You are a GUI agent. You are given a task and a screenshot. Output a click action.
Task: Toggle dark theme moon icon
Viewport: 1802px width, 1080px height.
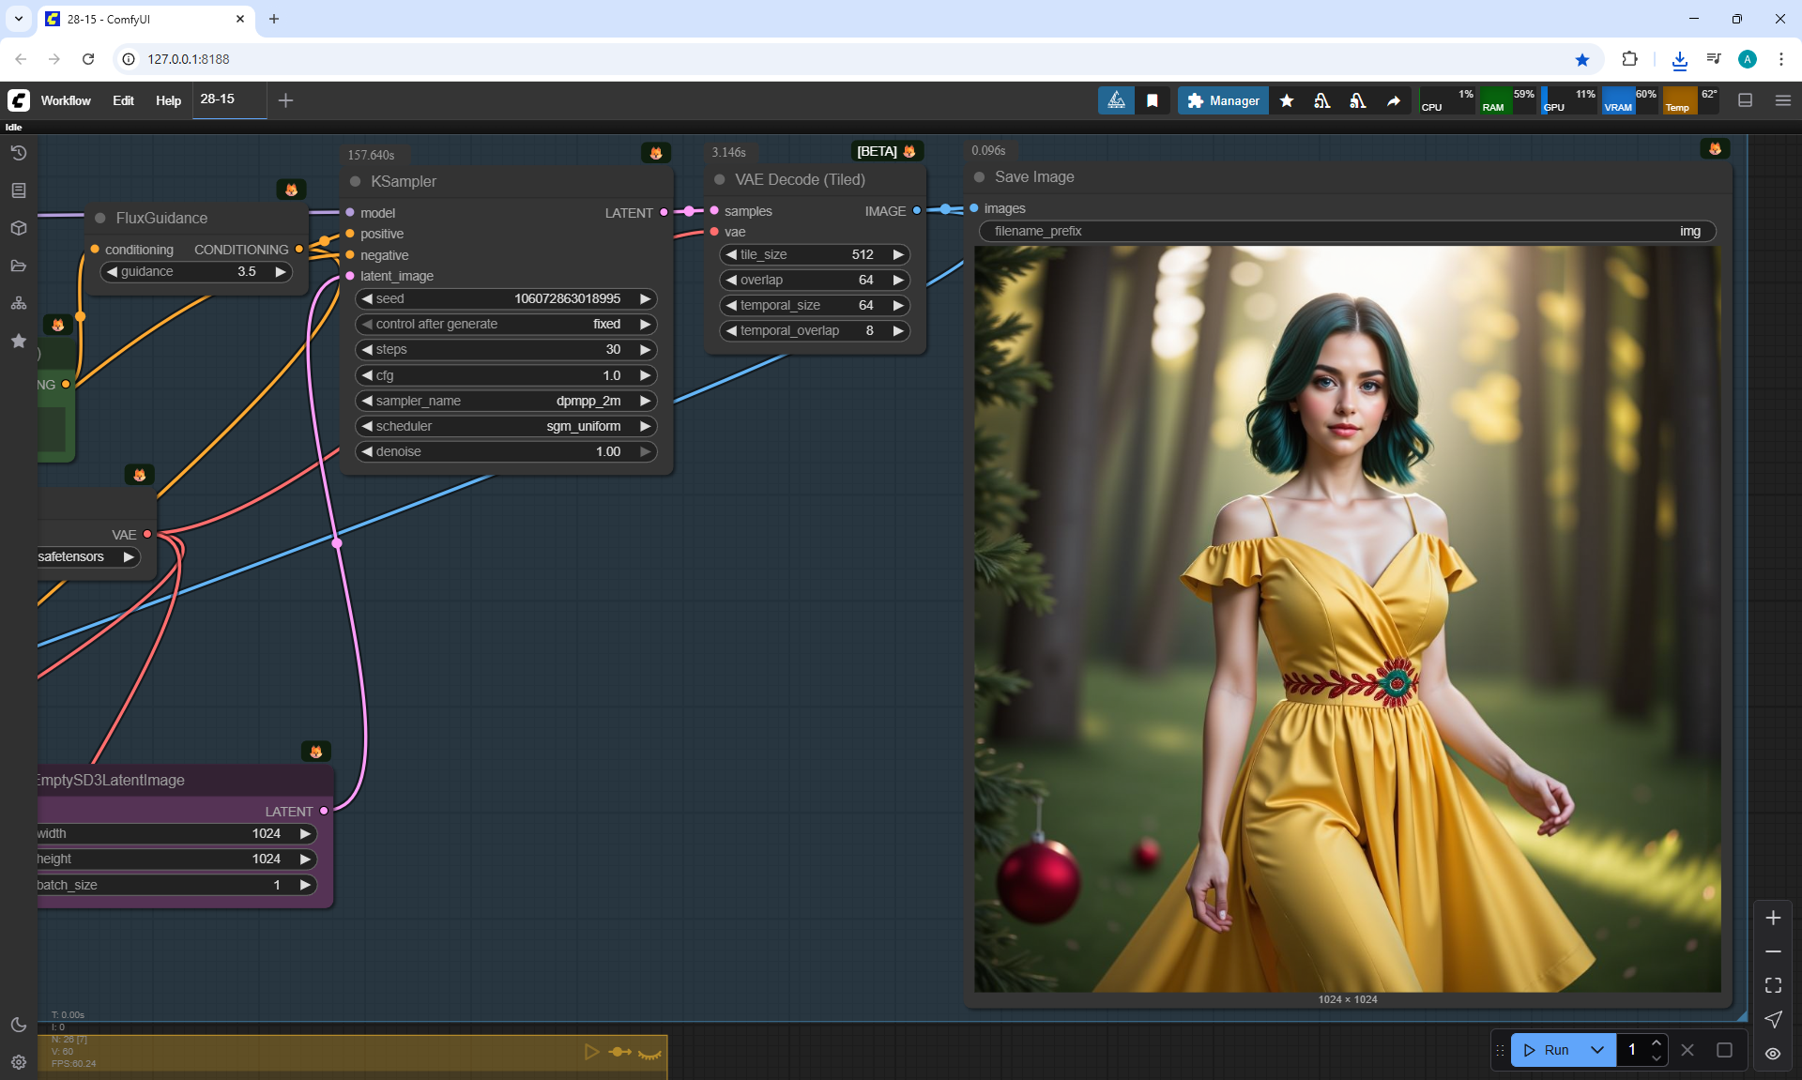(19, 1024)
